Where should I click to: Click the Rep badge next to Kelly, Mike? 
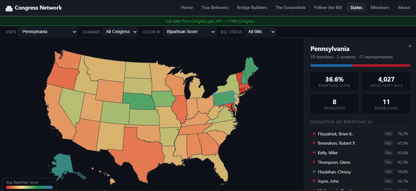[x=388, y=152]
